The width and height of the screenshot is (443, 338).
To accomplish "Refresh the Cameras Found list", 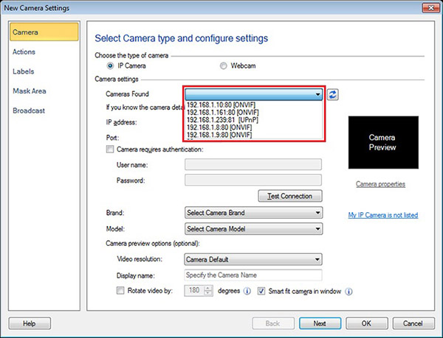I will [332, 94].
